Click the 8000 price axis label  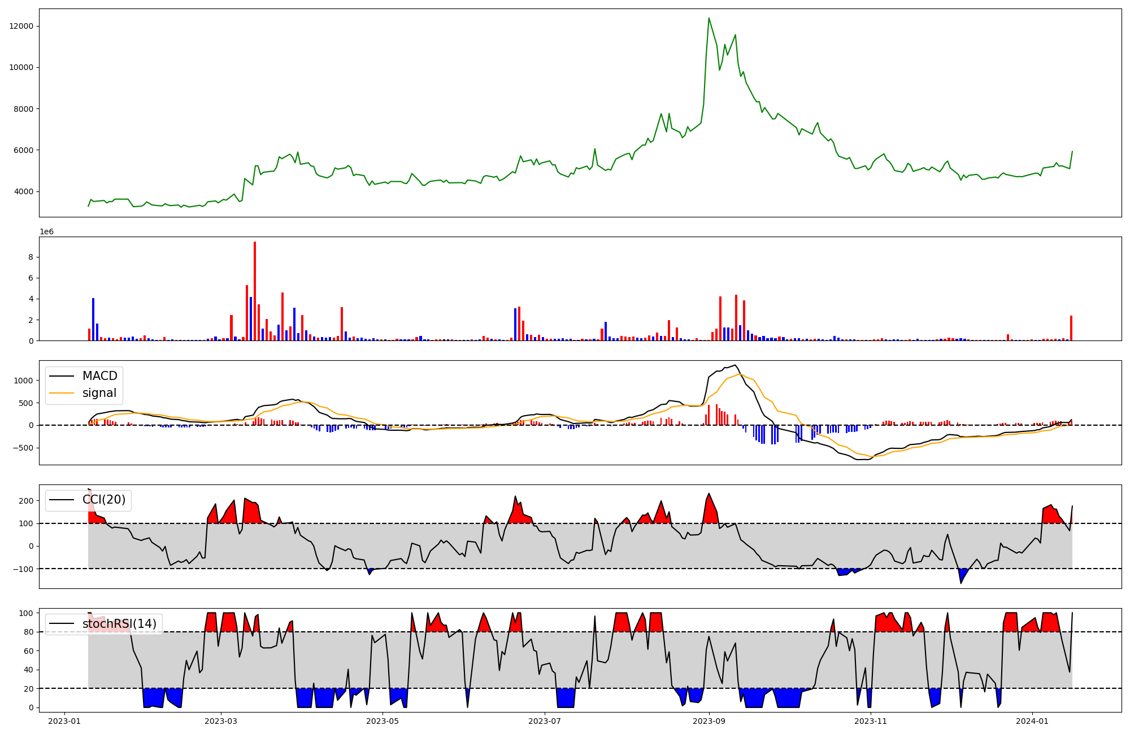[x=24, y=109]
